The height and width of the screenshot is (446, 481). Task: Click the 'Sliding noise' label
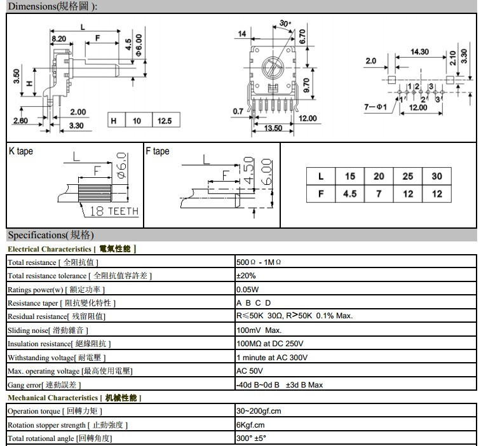tap(48, 330)
